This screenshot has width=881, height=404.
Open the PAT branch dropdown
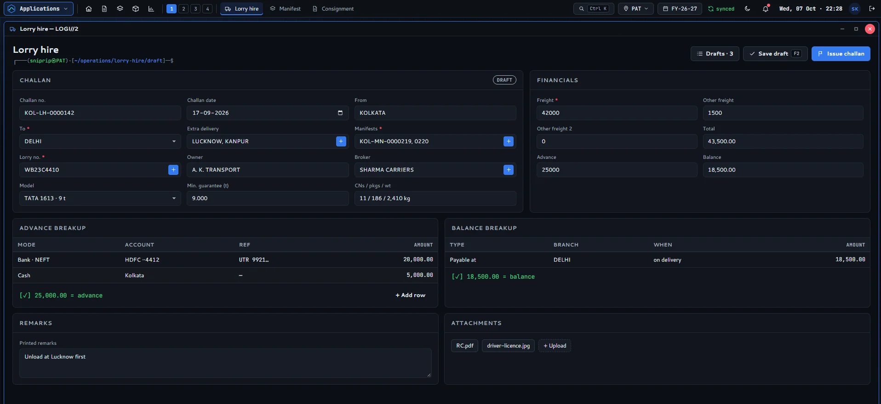tap(636, 9)
